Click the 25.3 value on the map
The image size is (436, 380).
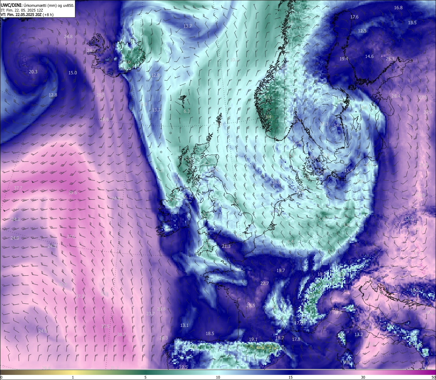coord(390,59)
